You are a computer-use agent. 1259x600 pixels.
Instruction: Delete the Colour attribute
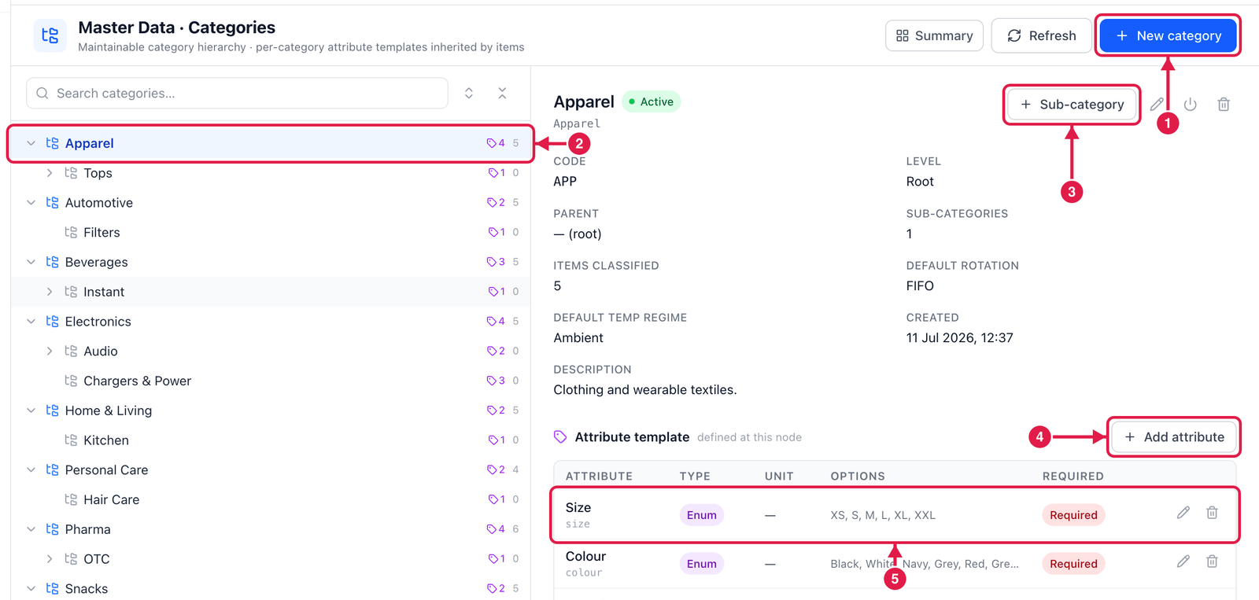tap(1212, 561)
